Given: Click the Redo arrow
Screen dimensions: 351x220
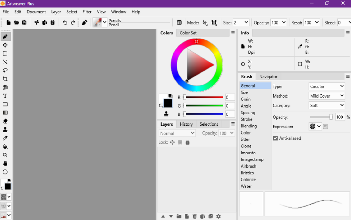Looking at the screenshot, I should [73, 23].
